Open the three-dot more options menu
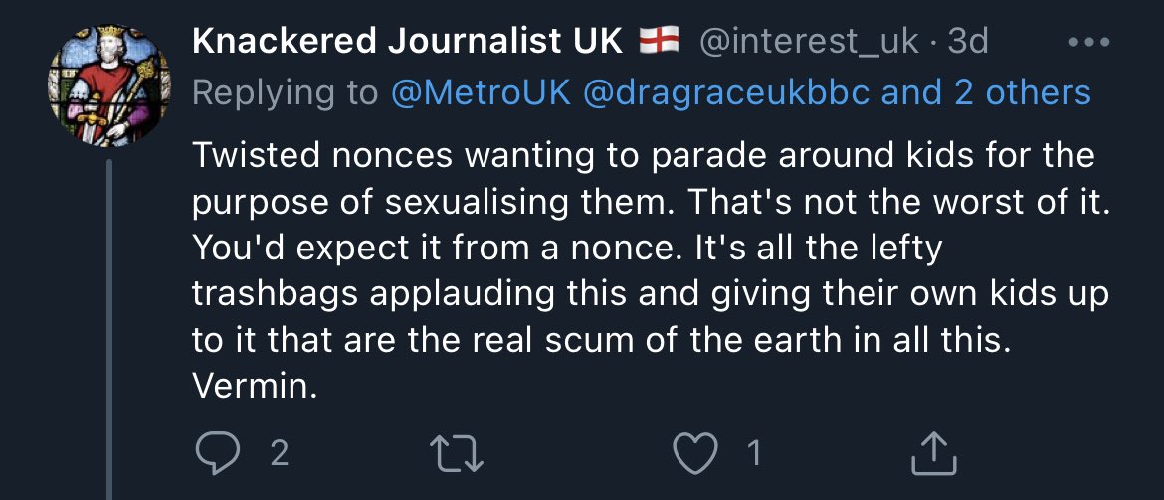 1086,44
